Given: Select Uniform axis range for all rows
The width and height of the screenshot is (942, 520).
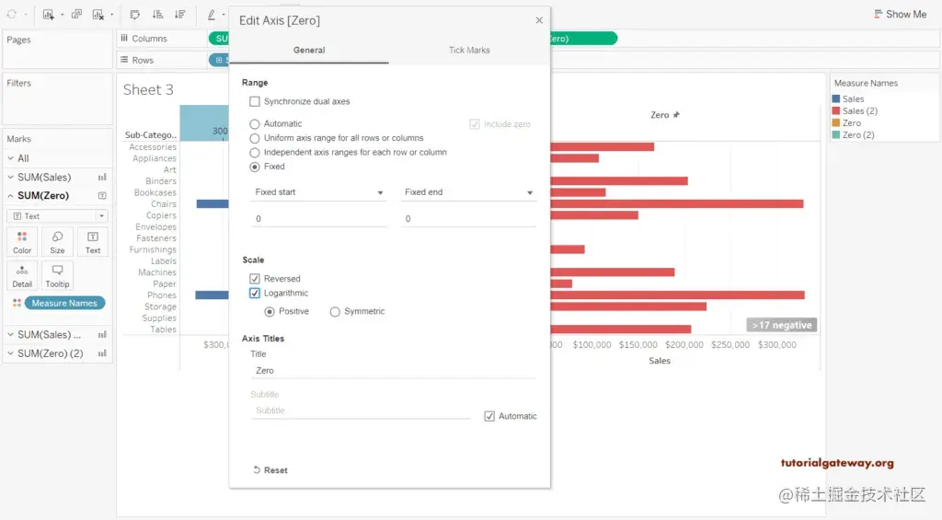Looking at the screenshot, I should click(x=255, y=138).
